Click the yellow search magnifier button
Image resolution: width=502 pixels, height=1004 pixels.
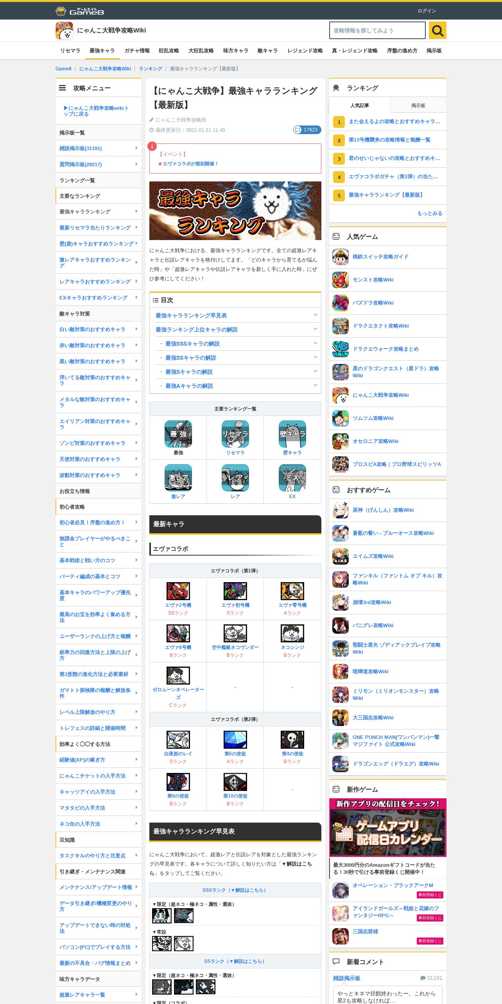click(x=437, y=30)
